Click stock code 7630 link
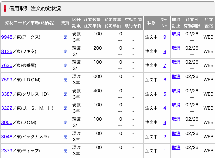Screen dimensions: 217x160 click(7, 66)
